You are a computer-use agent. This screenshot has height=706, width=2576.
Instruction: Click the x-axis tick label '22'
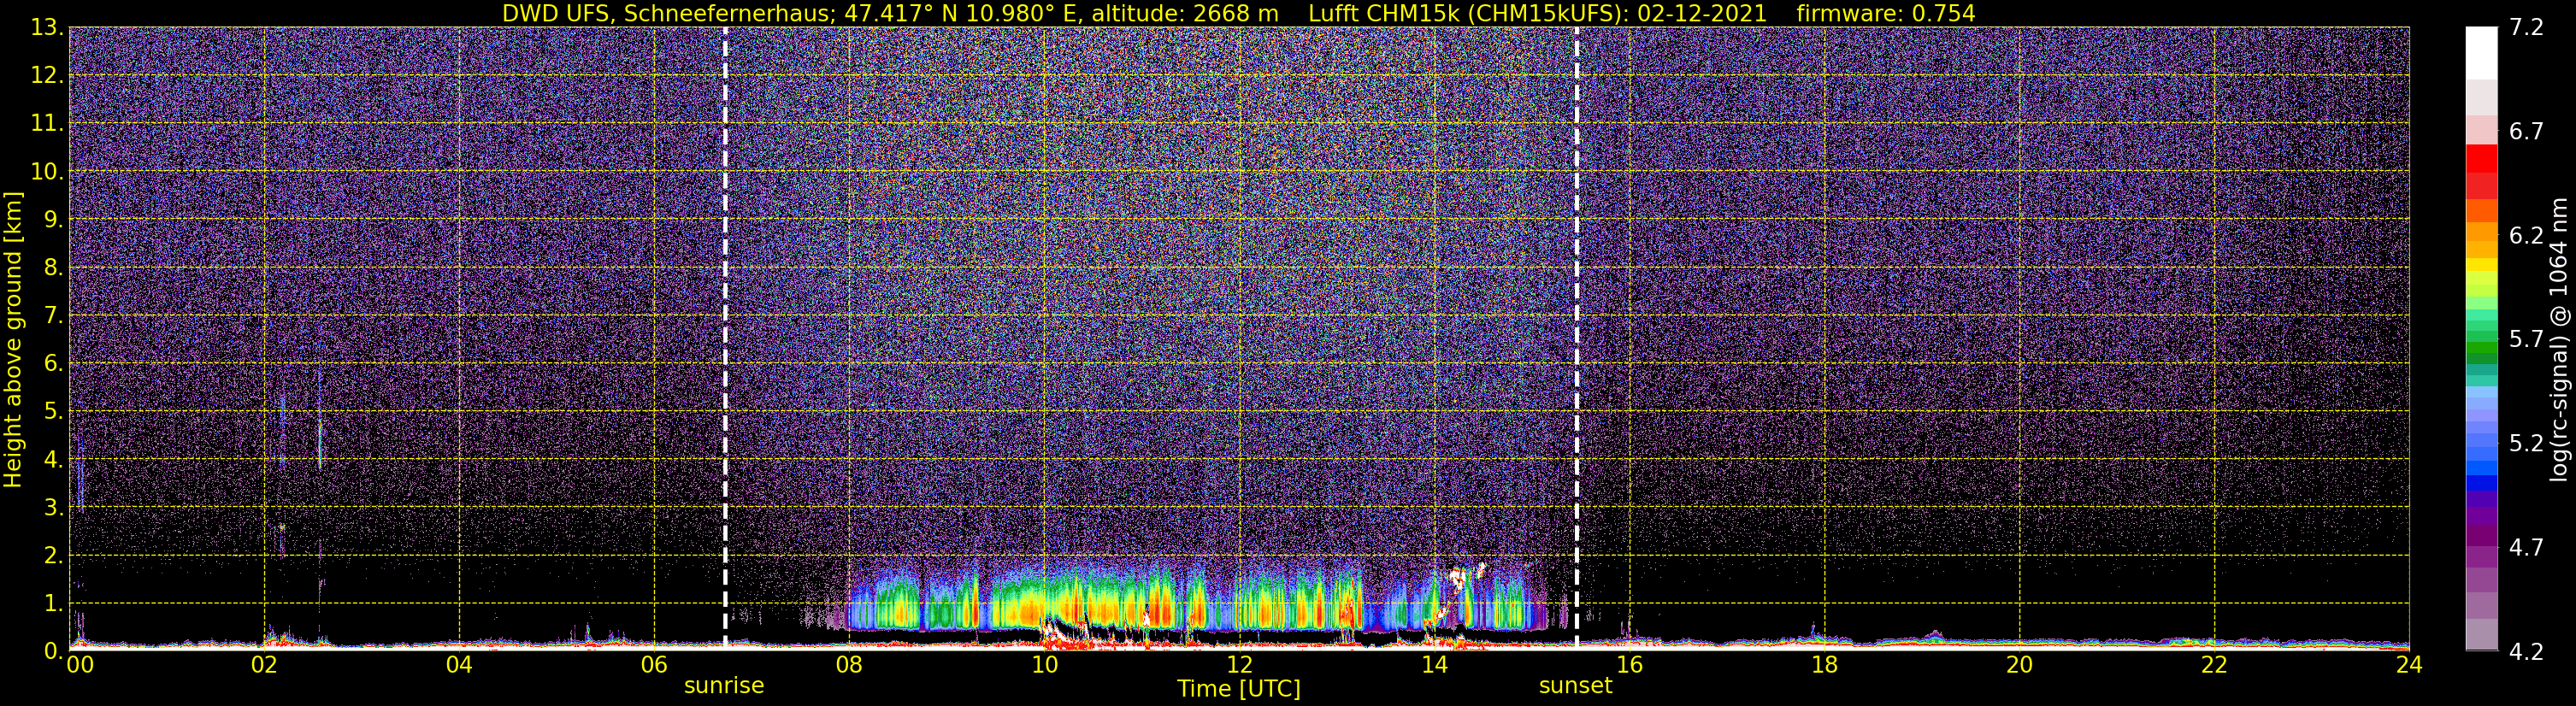tap(2214, 665)
